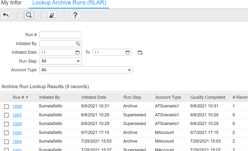Click the back arrow toolbar icon

(6, 15)
